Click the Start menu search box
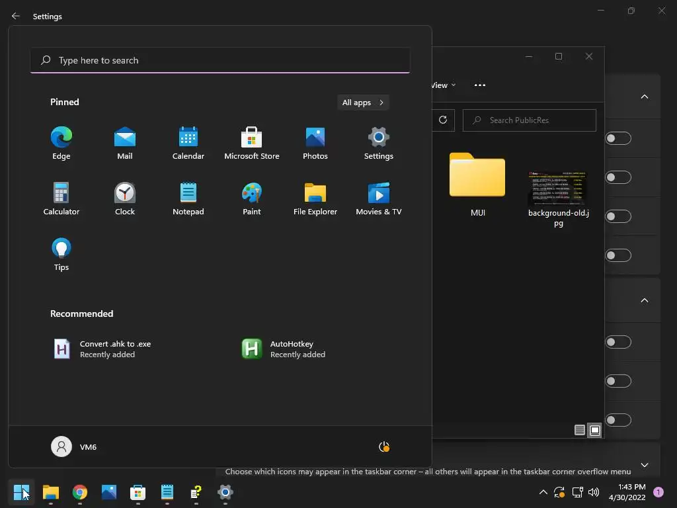This screenshot has width=677, height=508. 220,60
